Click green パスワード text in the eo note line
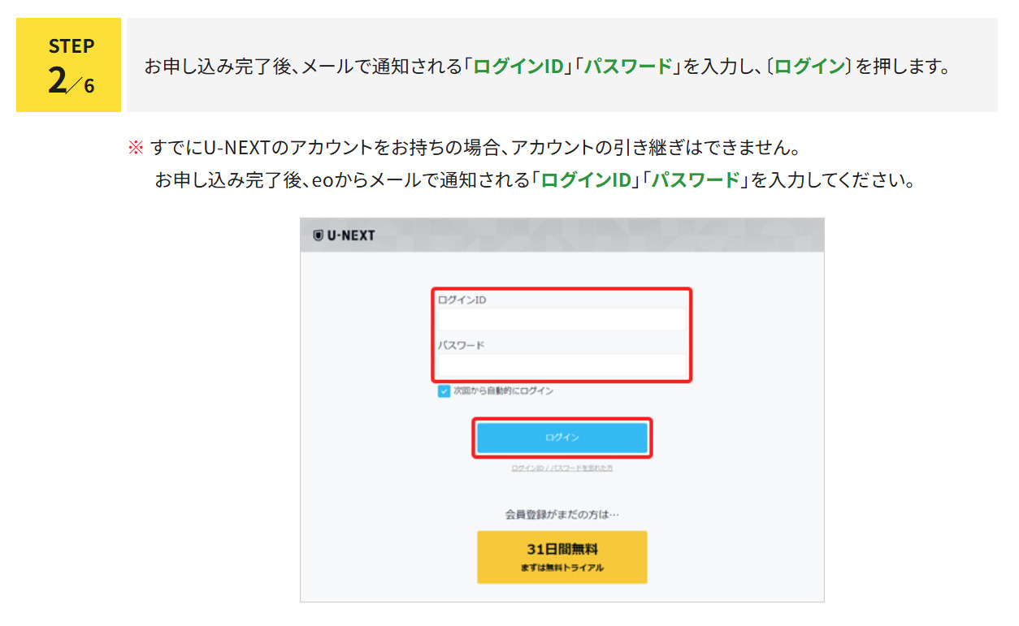The image size is (1019, 626). click(696, 180)
